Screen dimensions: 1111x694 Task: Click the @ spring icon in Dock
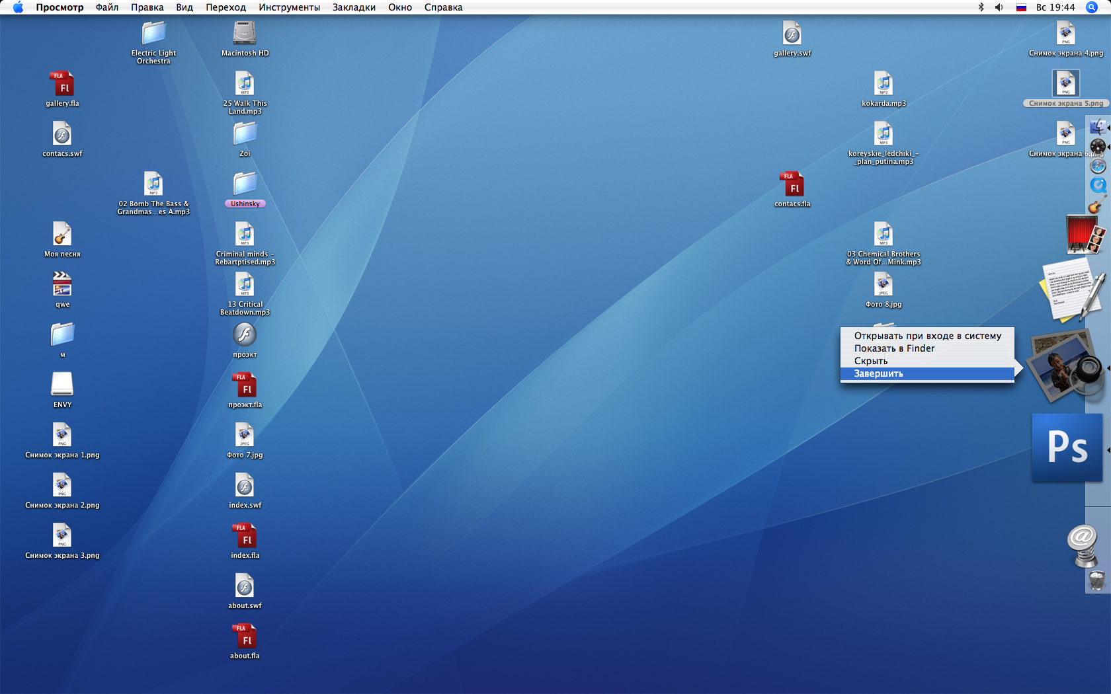pyautogui.click(x=1082, y=546)
